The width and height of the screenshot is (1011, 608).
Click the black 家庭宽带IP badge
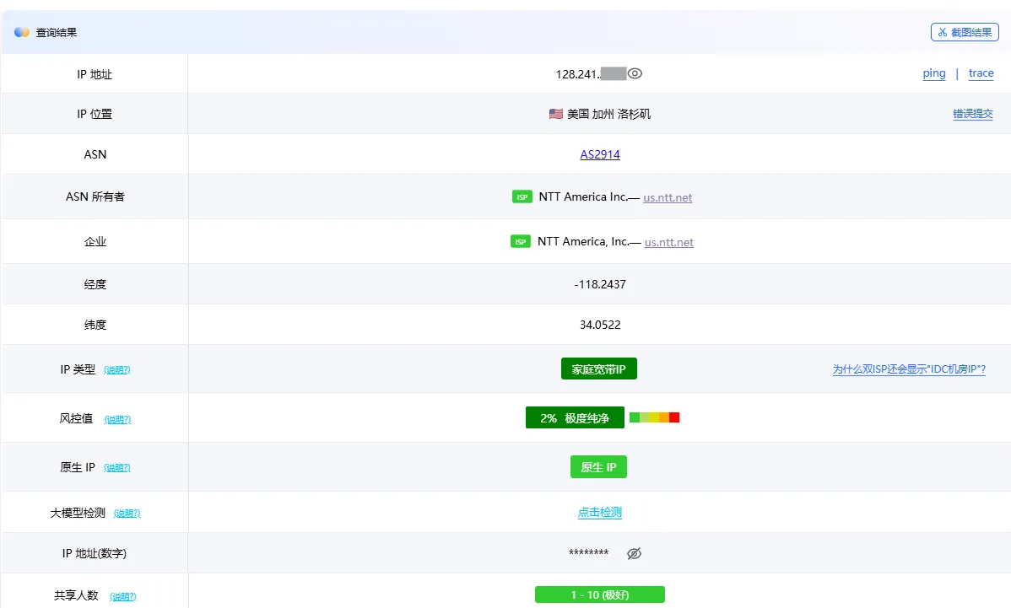tap(598, 369)
